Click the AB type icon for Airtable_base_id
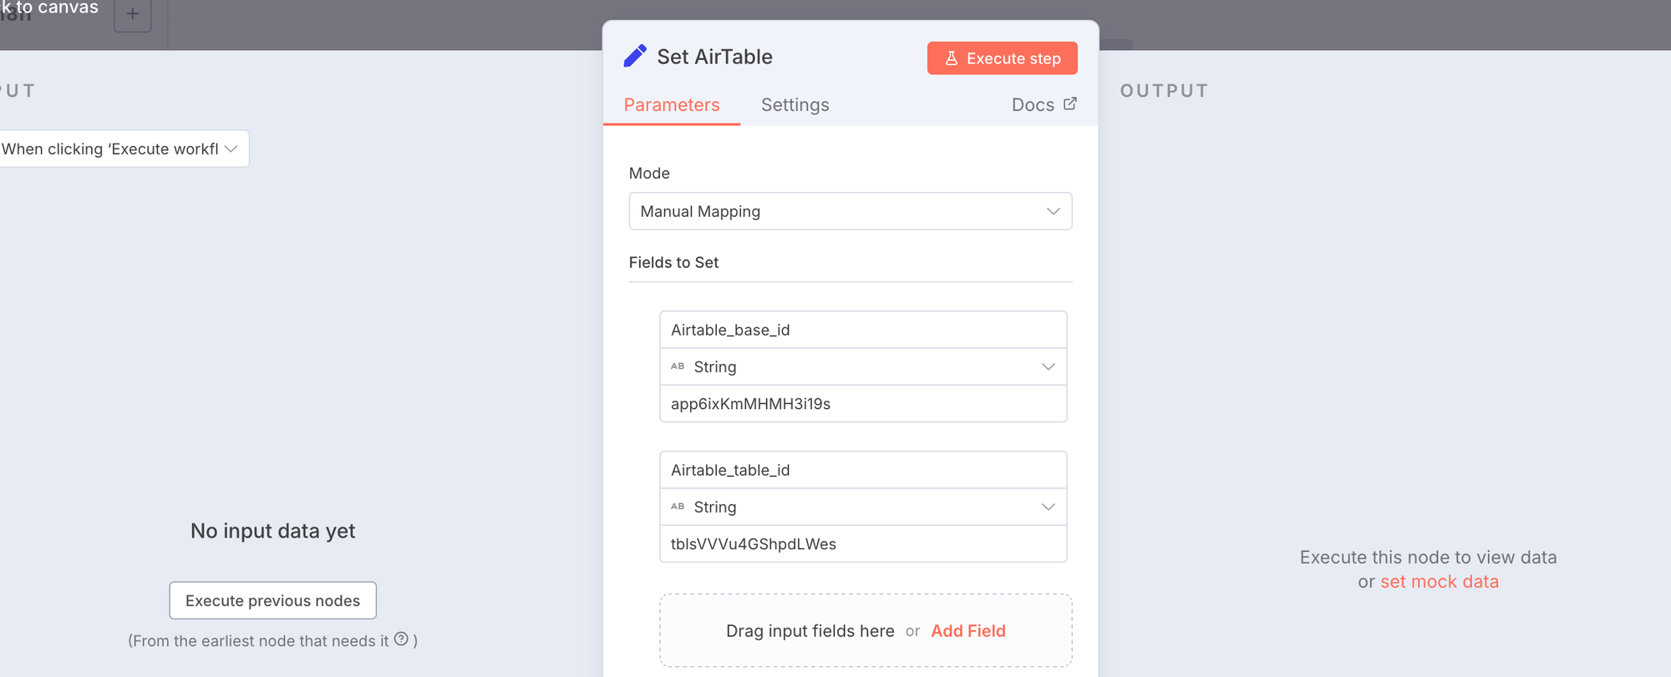Image resolution: width=1671 pixels, height=677 pixels. pos(678,366)
